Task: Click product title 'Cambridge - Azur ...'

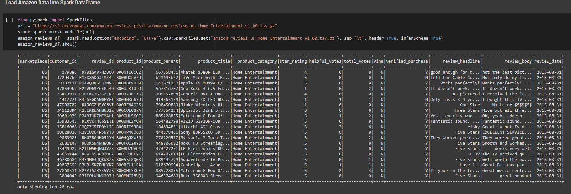Action: [x=205, y=165]
